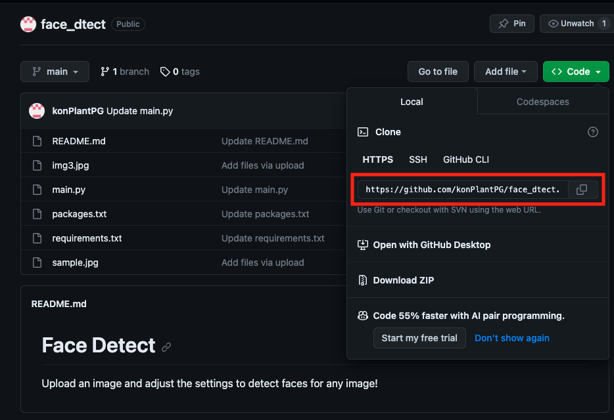614x420 pixels.
Task: Click the packages.txt file icon
Action: click(x=37, y=214)
